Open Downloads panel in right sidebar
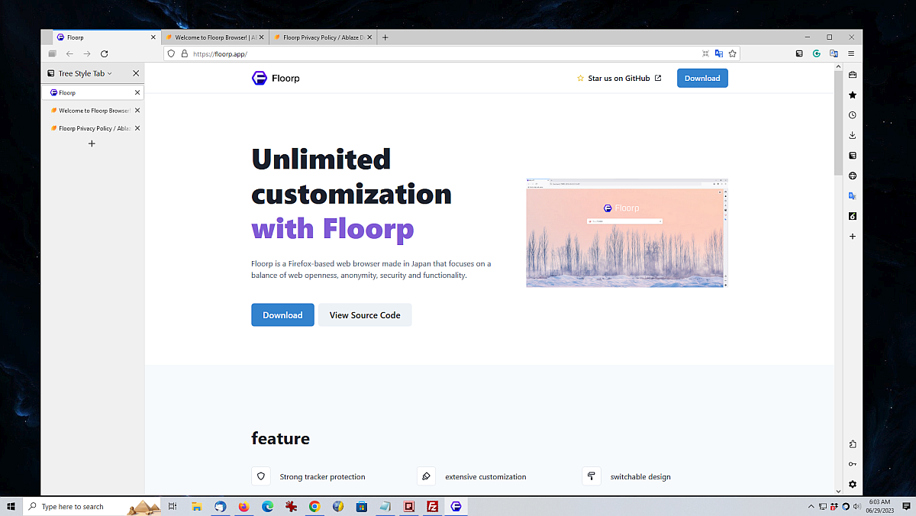The height and width of the screenshot is (516, 916). (853, 135)
